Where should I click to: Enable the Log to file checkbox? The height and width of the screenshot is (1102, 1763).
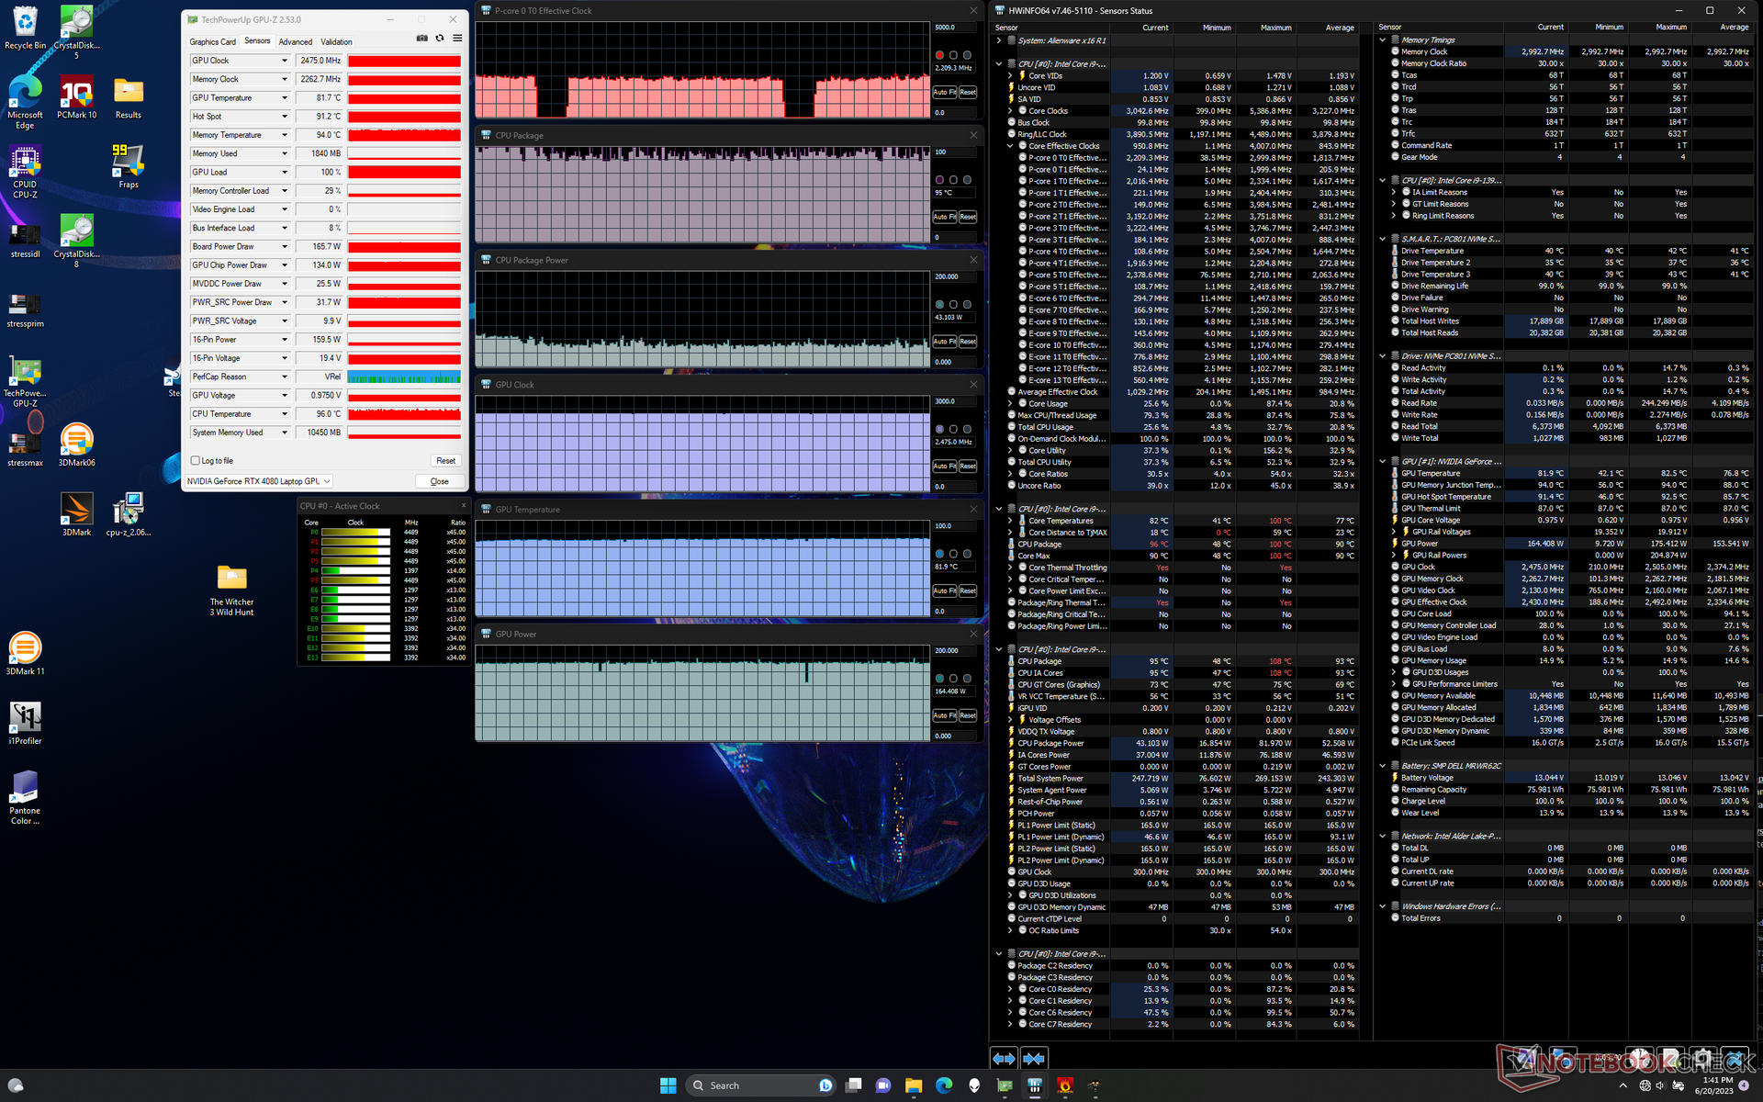point(196,461)
